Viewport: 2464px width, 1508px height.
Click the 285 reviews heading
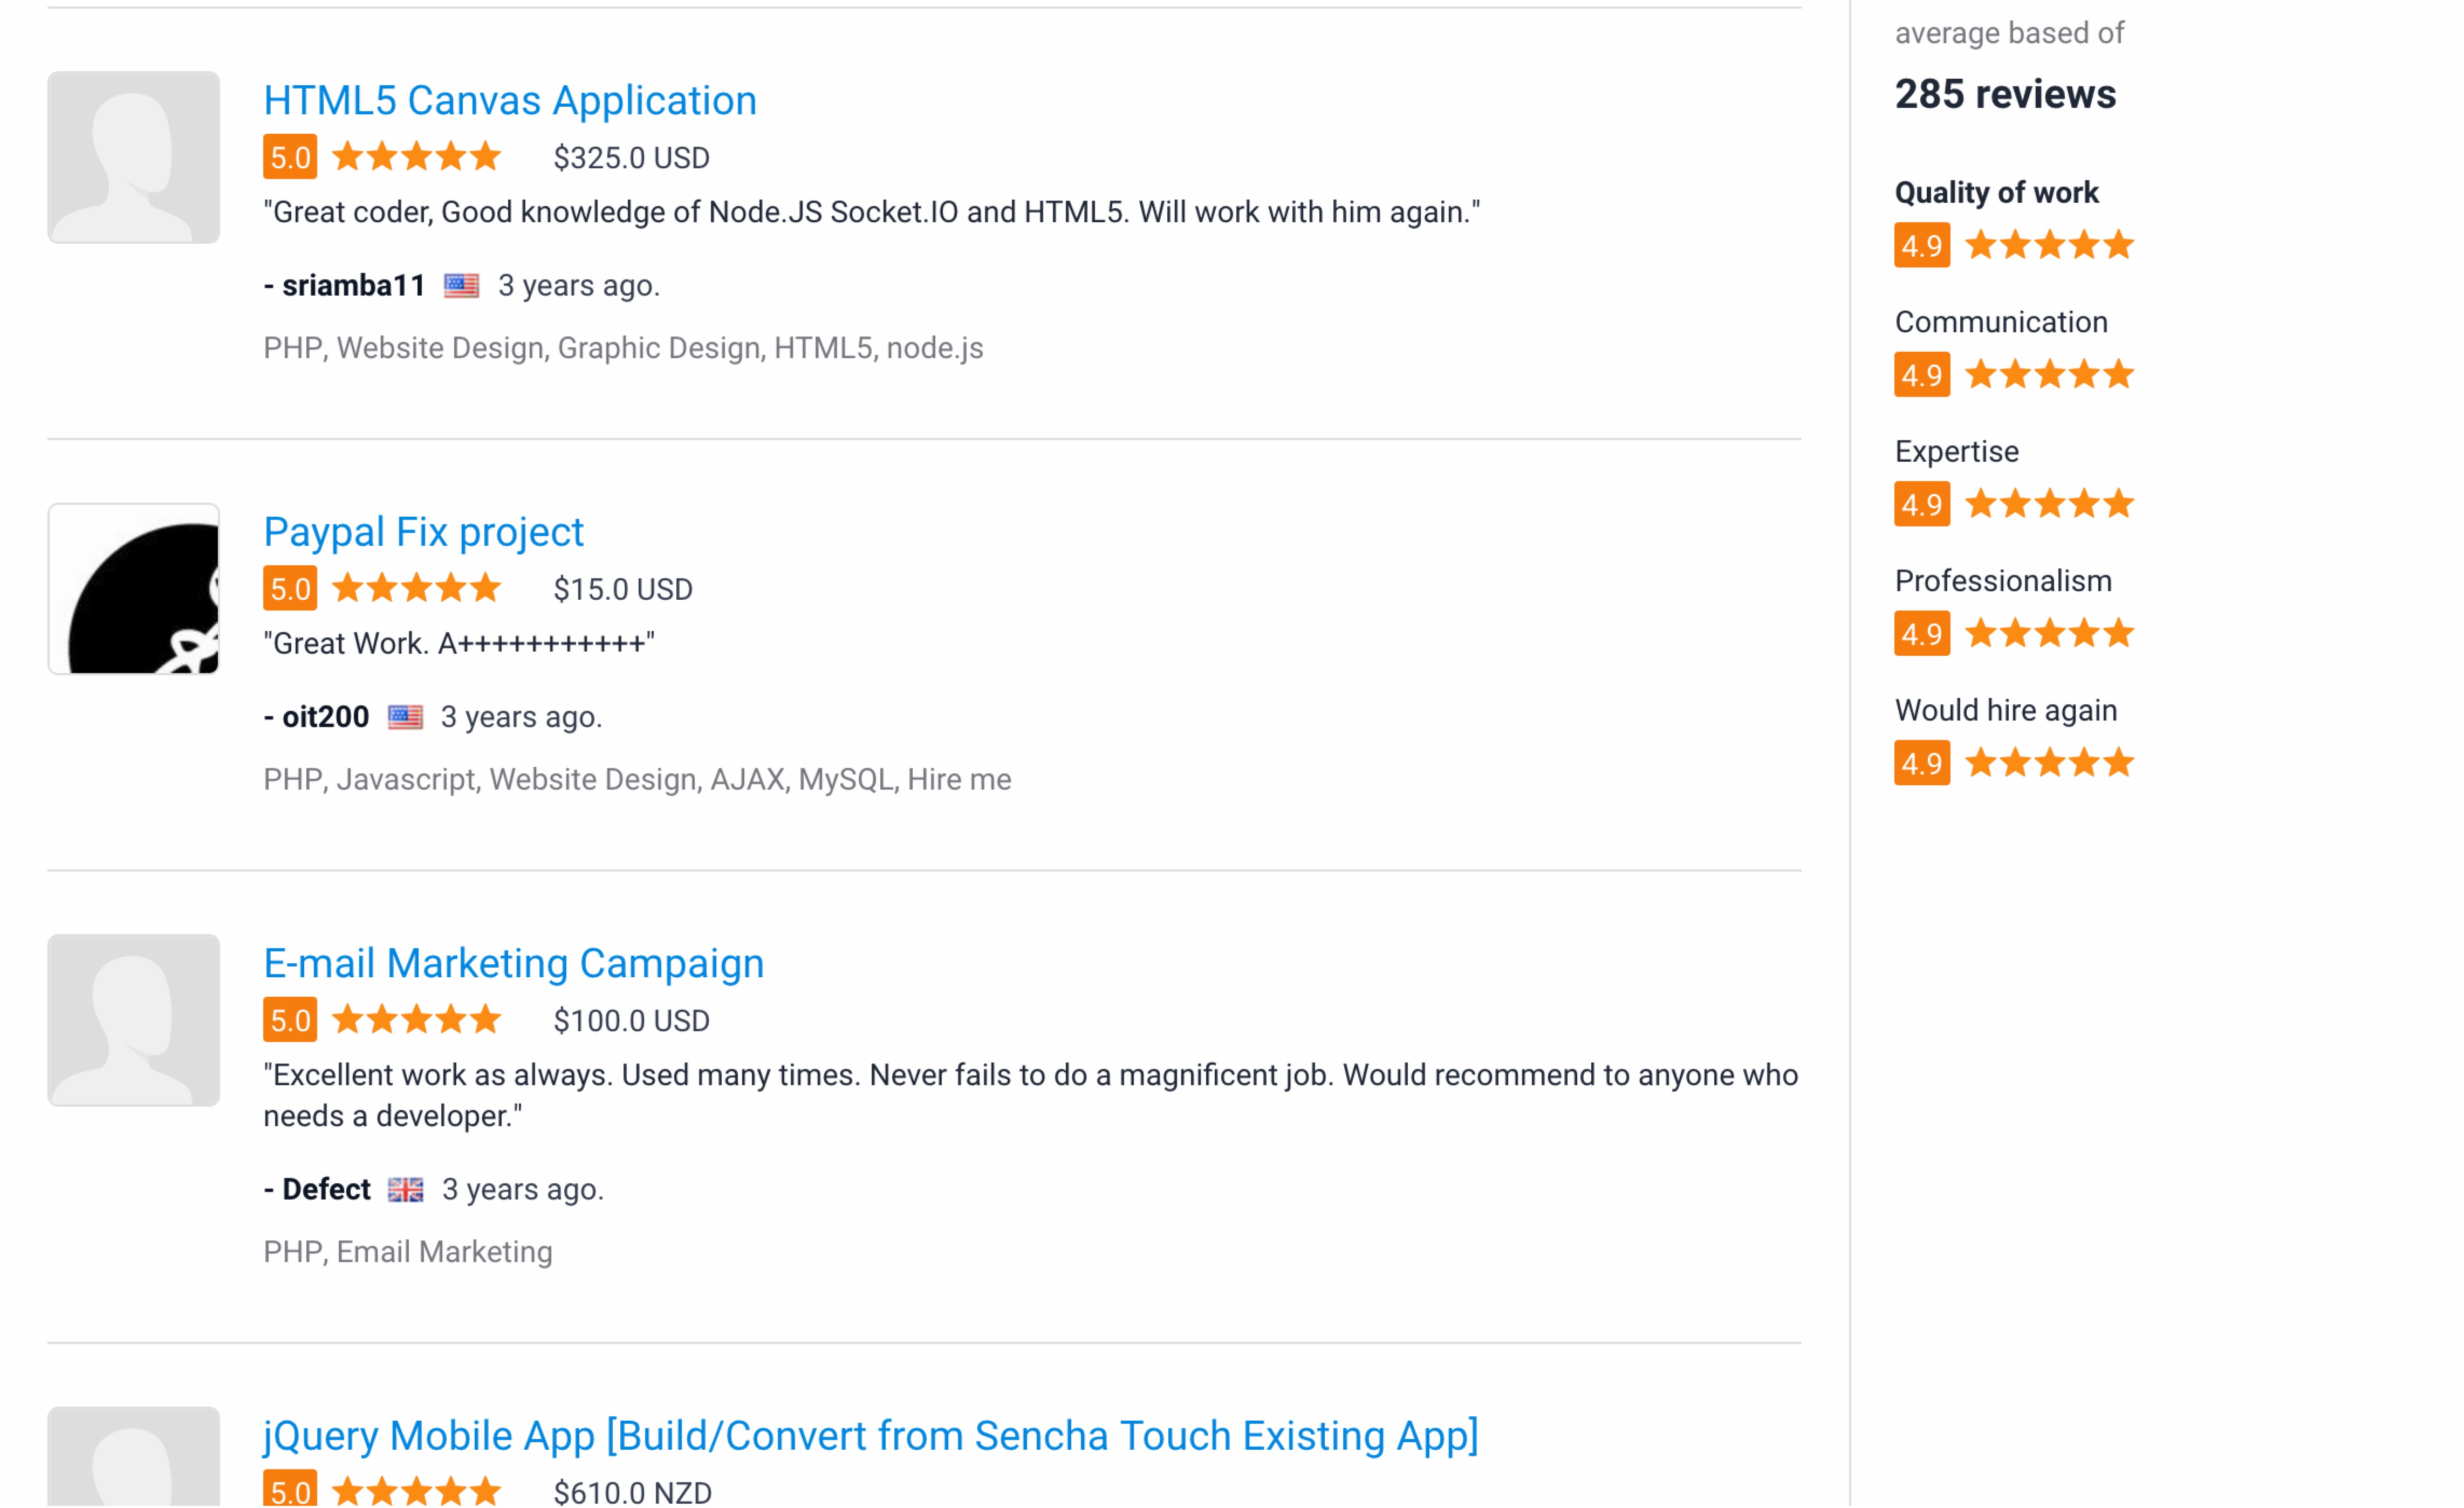(x=2005, y=93)
